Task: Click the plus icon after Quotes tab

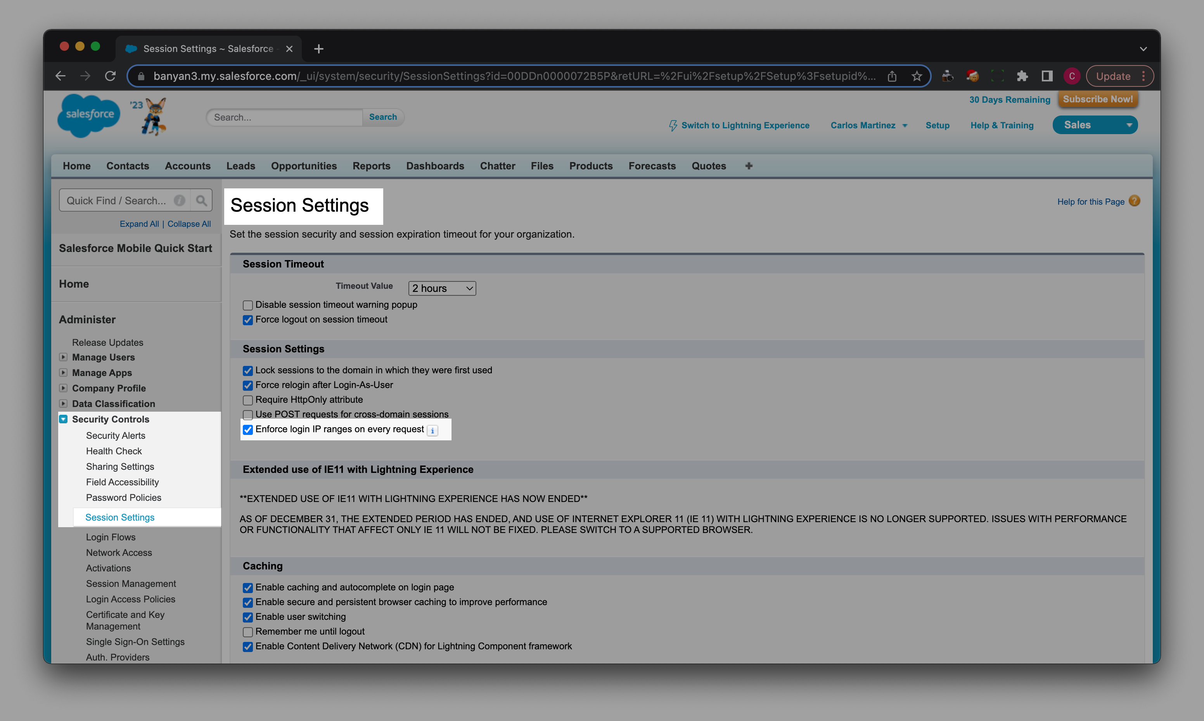Action: pos(749,166)
